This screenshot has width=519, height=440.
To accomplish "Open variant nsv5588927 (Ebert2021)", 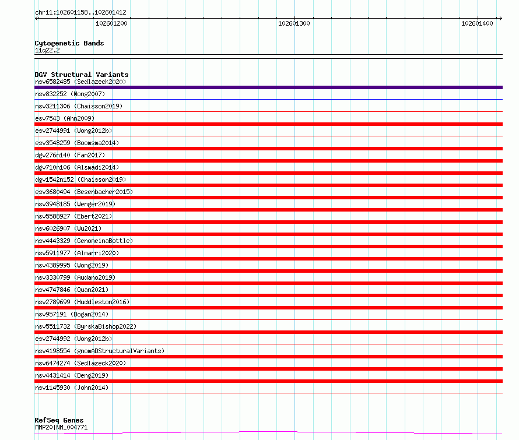I will (73, 216).
